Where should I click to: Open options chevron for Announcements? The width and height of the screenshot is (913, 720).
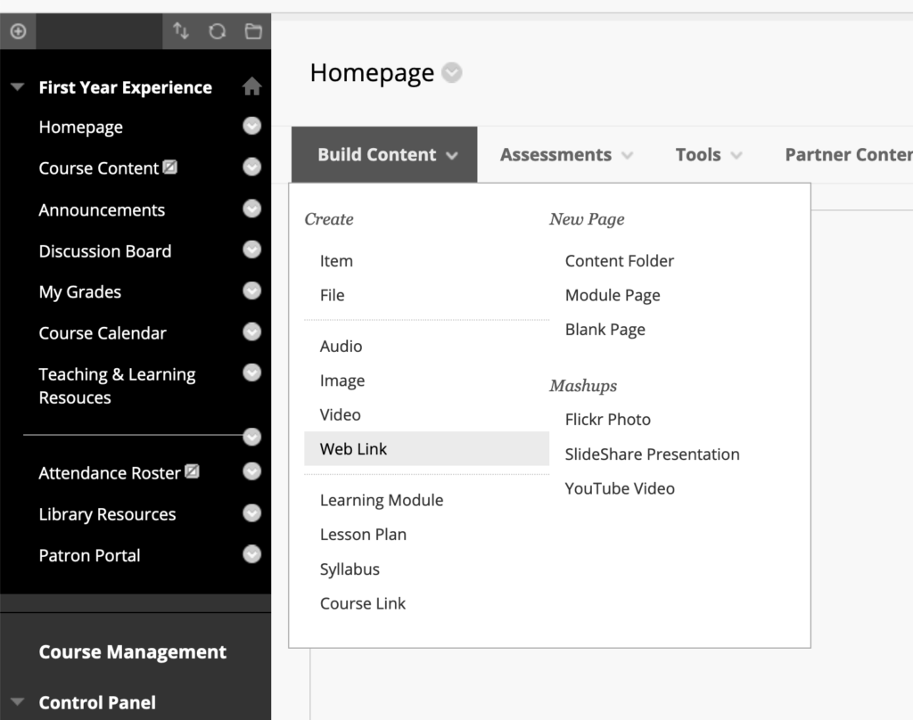click(x=252, y=209)
